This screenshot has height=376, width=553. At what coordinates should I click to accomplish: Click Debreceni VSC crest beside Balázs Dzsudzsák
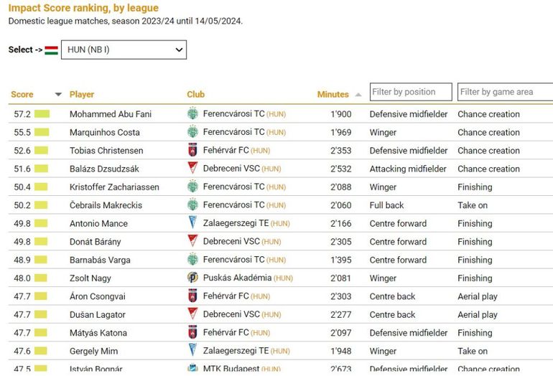[192, 169]
